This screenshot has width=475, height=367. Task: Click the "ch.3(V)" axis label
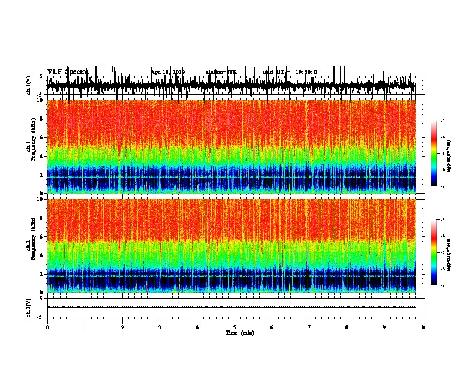pos(29,308)
